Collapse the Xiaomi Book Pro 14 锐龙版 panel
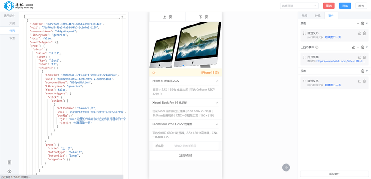 [x=217, y=103]
